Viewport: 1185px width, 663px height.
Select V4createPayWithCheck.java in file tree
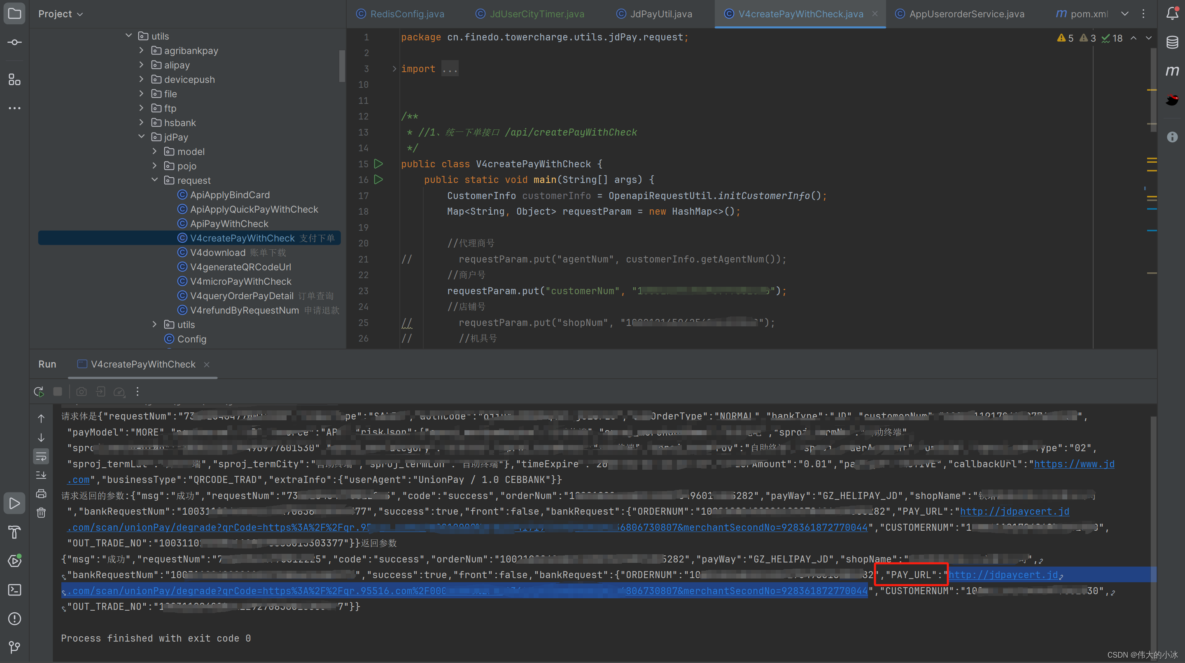242,238
